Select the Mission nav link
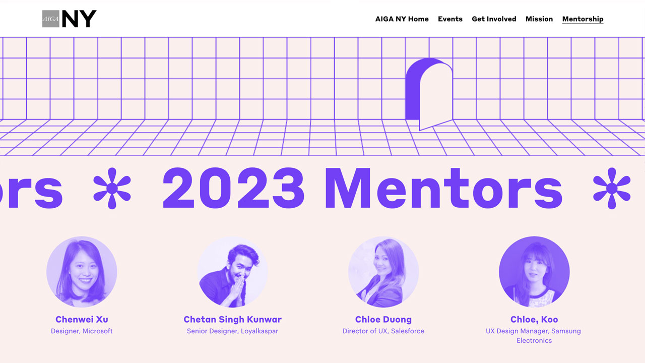Image resolution: width=645 pixels, height=363 pixels. (539, 19)
